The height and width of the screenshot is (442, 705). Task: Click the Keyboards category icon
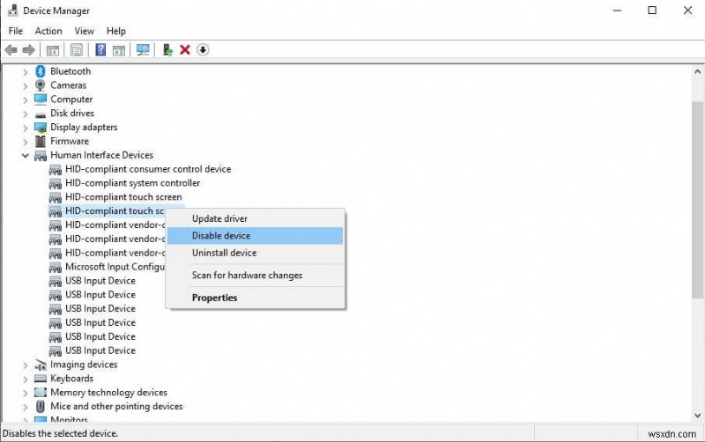(x=41, y=379)
